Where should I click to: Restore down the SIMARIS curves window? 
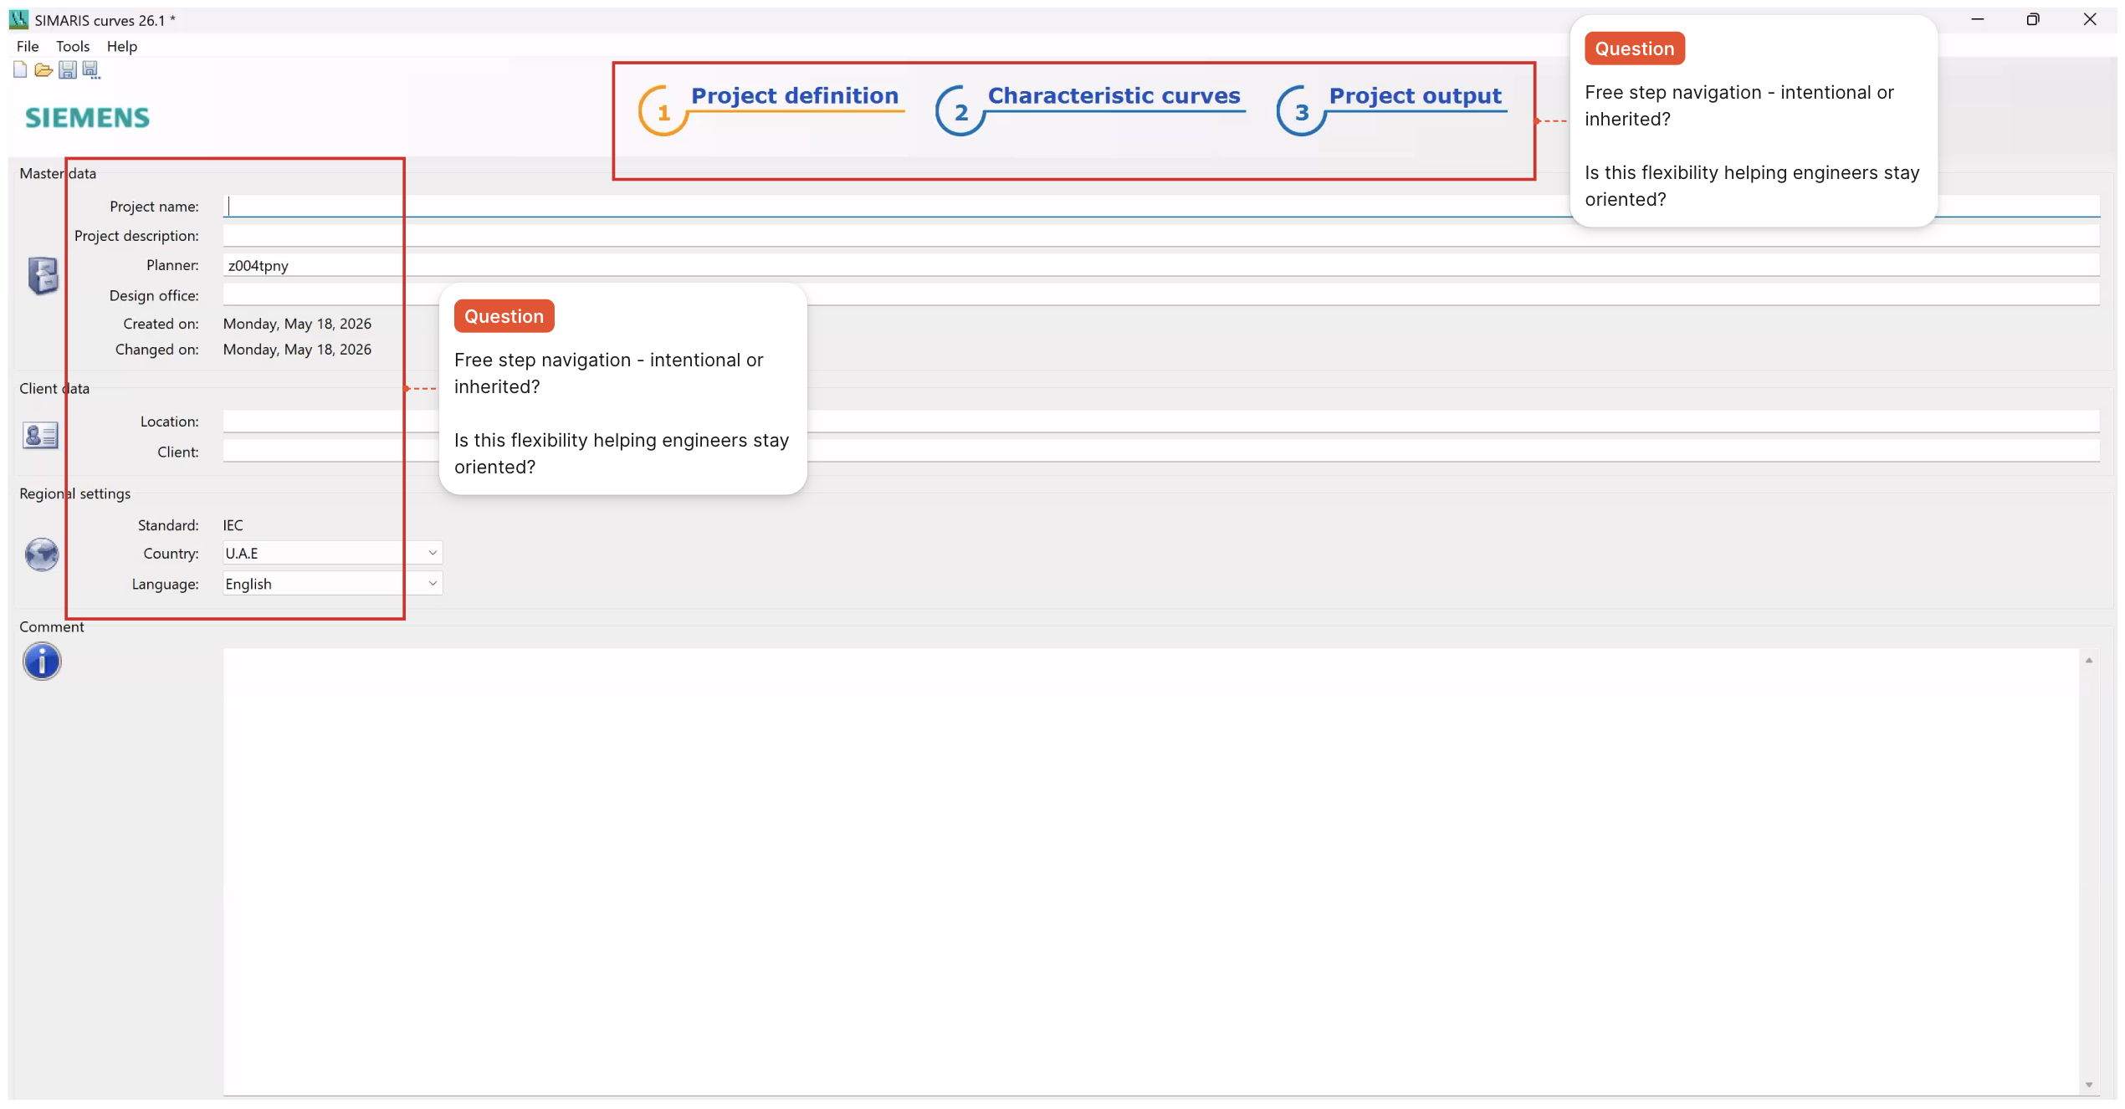(x=2033, y=19)
